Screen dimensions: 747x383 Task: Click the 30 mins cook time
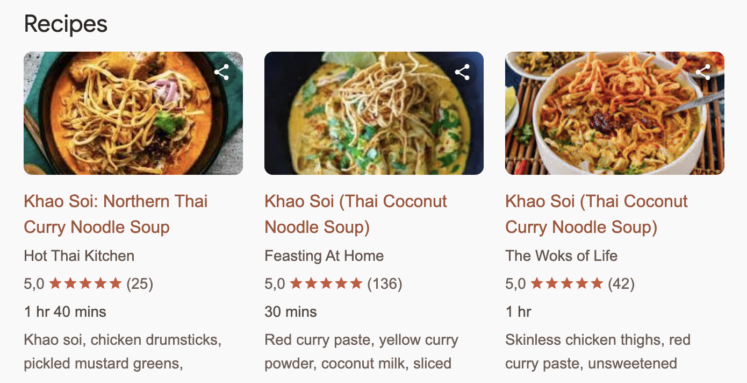click(291, 311)
